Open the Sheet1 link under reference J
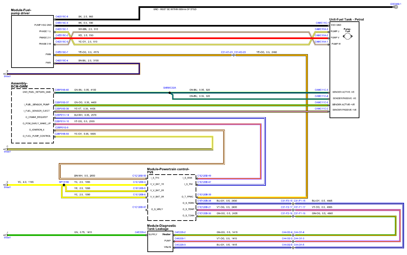 click(7, 238)
